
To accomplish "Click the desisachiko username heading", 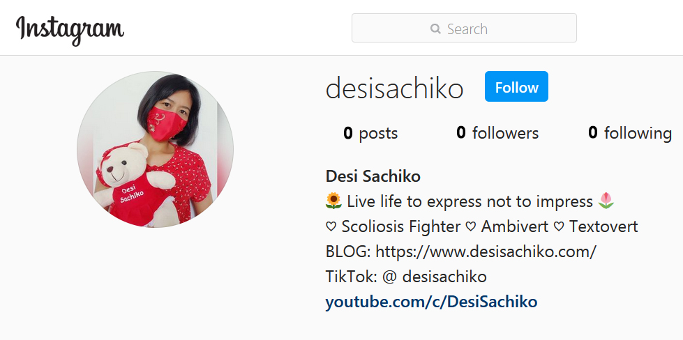I will click(x=394, y=88).
